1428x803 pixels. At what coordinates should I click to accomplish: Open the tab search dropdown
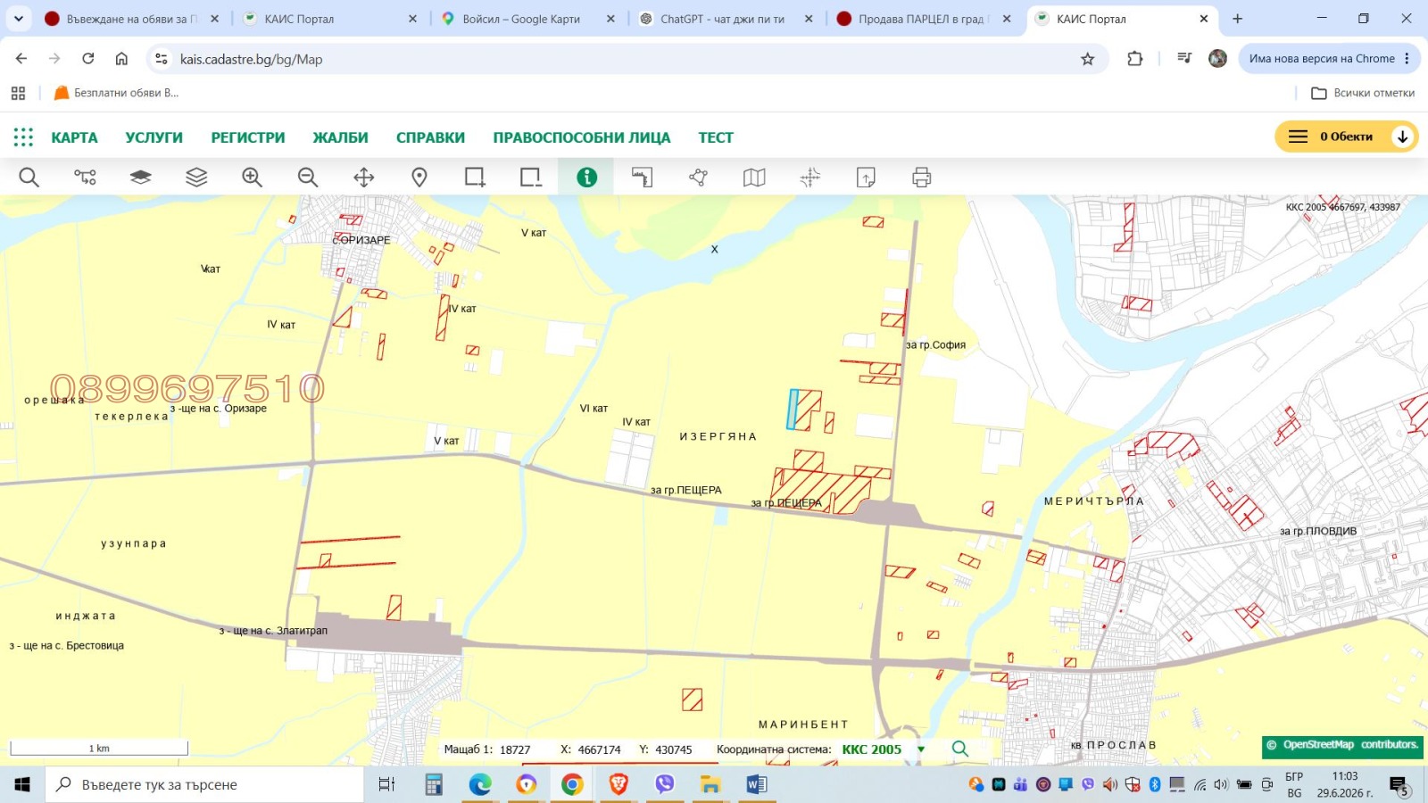[x=19, y=18]
